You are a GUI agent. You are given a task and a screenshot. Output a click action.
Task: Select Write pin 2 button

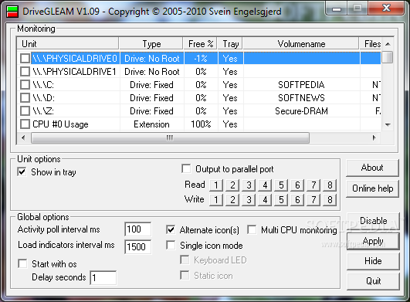(x=232, y=200)
